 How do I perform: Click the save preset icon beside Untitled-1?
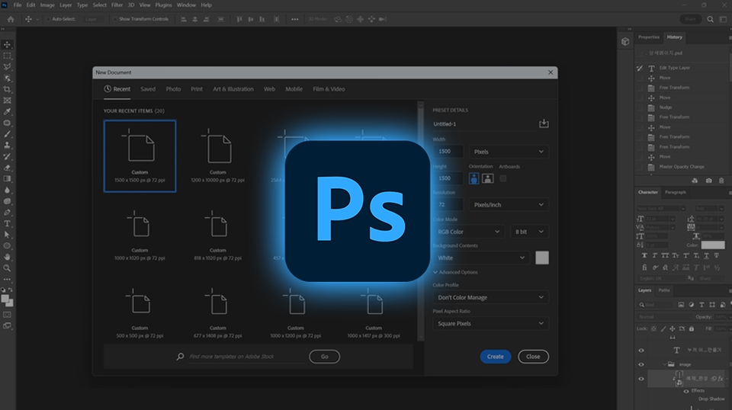point(544,123)
